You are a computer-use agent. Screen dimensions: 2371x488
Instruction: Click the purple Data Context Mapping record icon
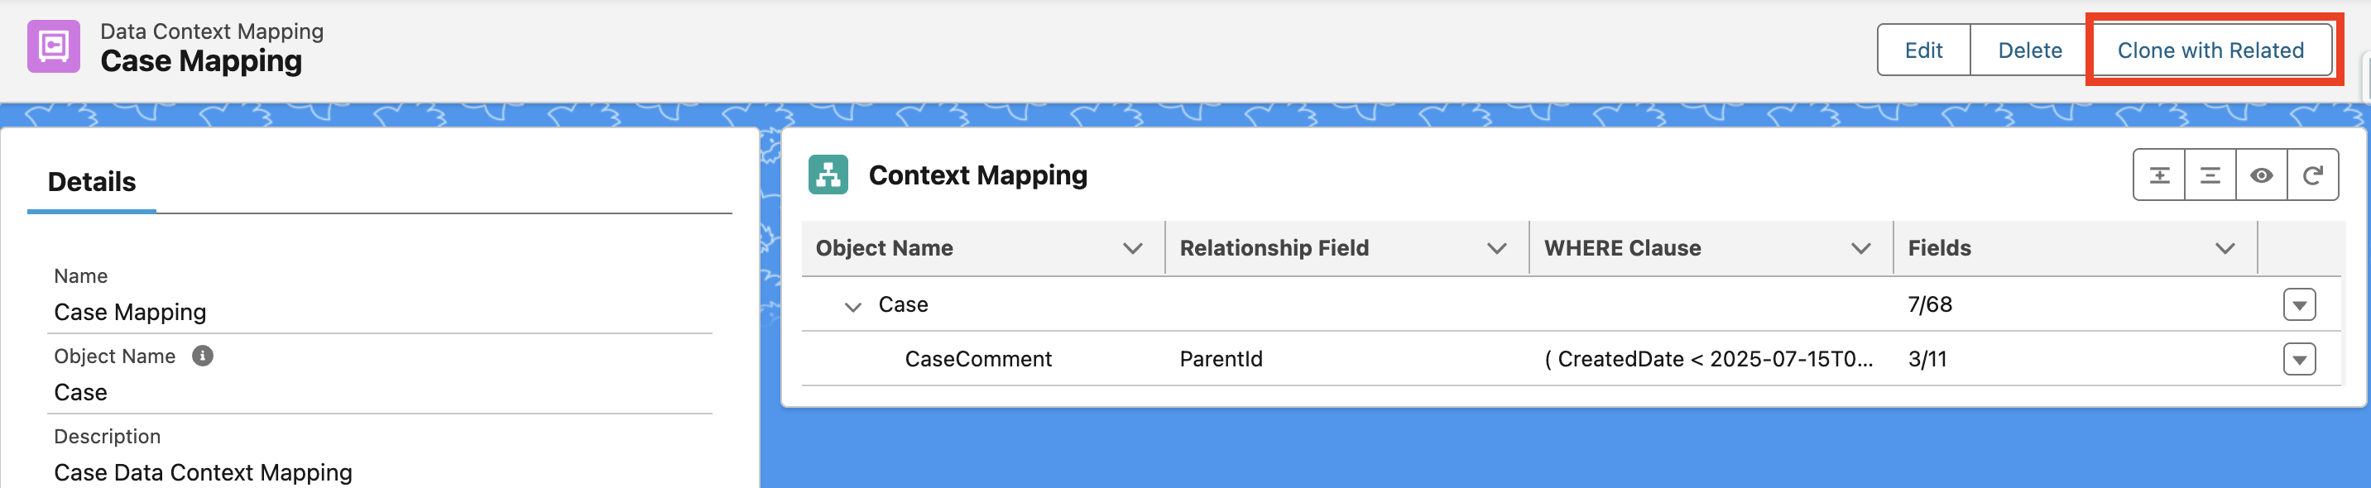(x=54, y=46)
